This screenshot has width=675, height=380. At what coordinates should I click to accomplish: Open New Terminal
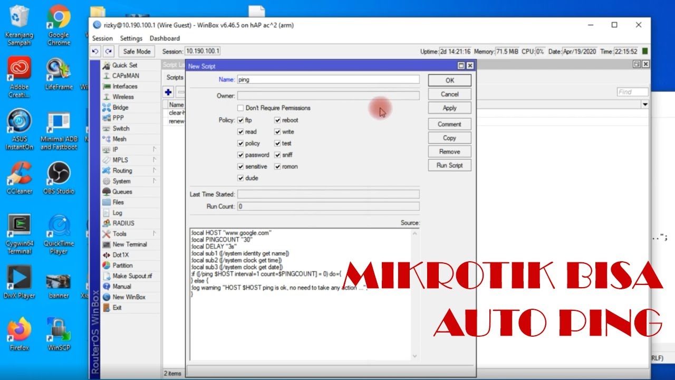coord(129,244)
